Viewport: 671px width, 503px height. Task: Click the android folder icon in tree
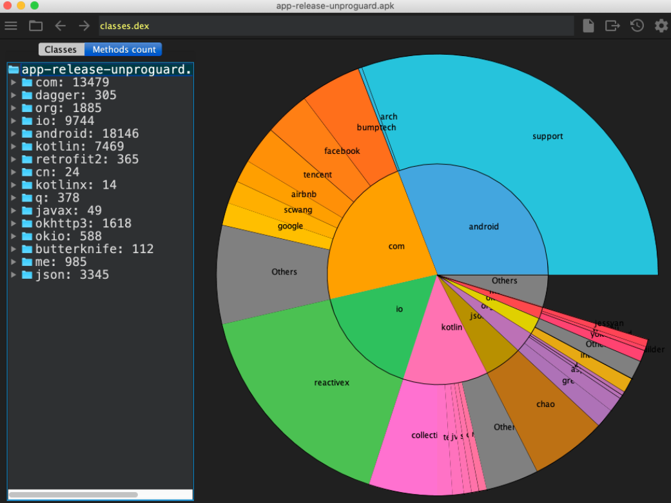pos(27,133)
